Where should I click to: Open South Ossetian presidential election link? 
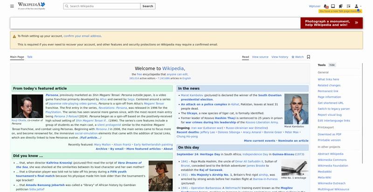(x=231, y=97)
